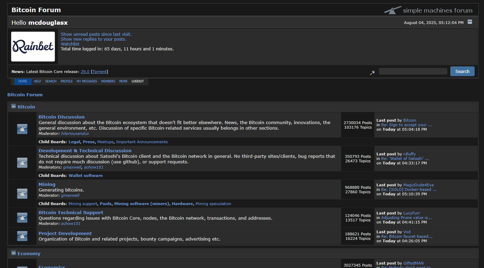Click username mcdouglasx in greeting
This screenshot has height=268, width=484.
click(48, 23)
